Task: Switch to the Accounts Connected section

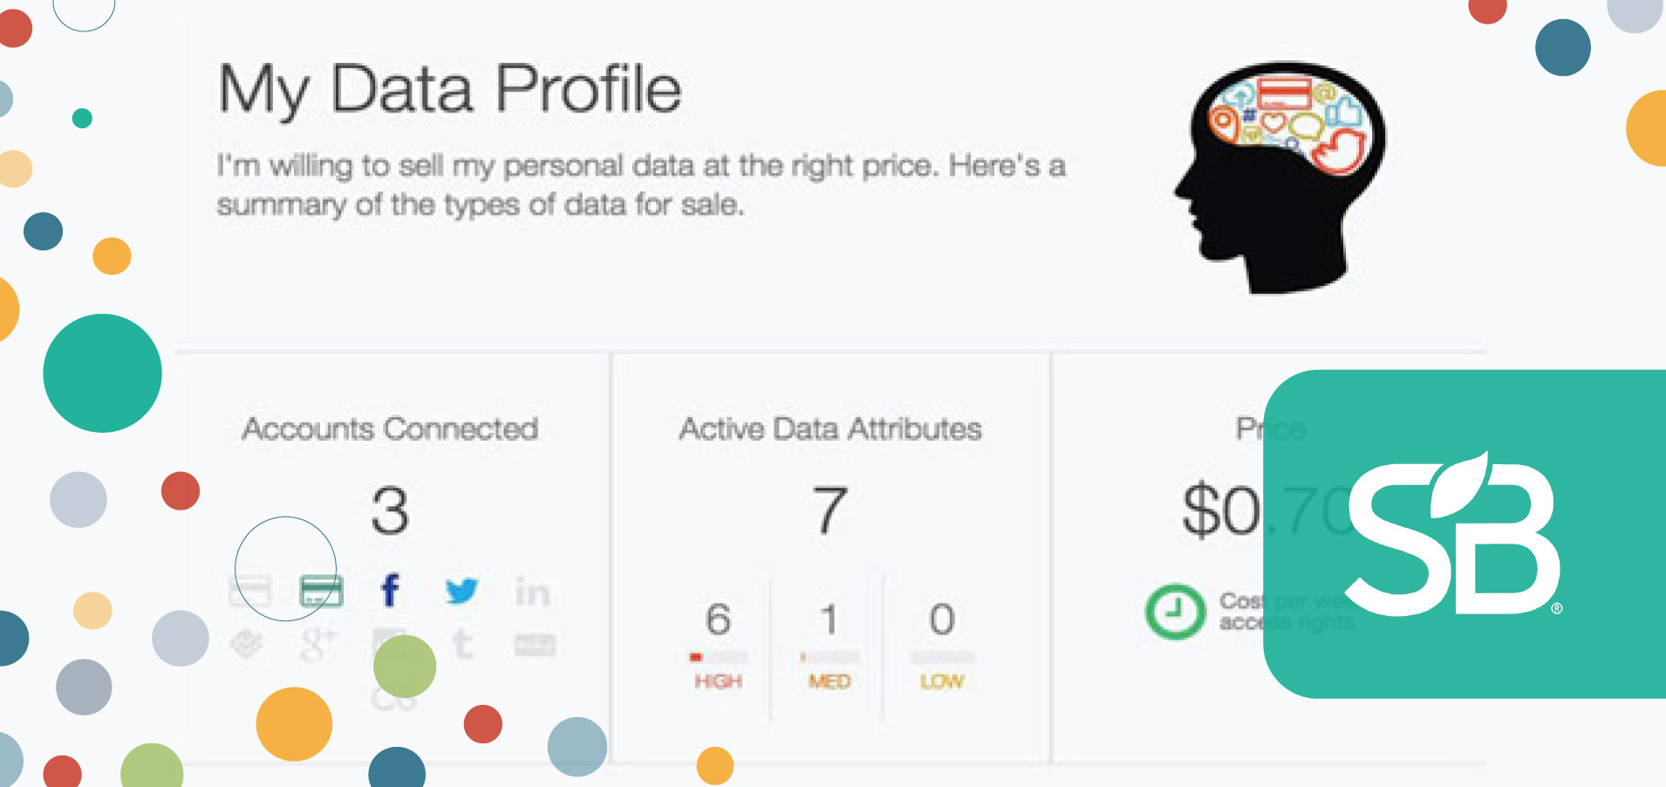Action: 392,428
